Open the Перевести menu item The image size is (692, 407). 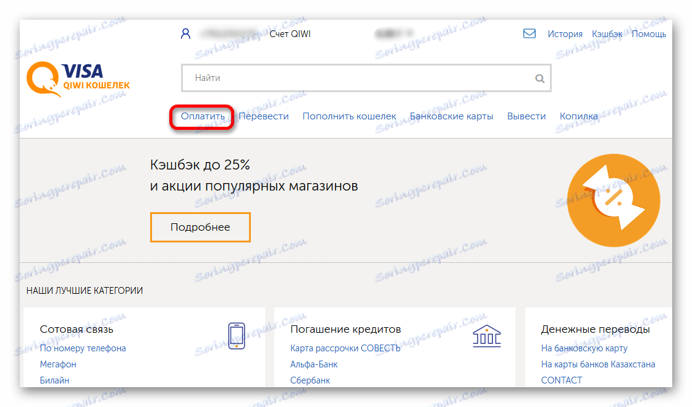pyautogui.click(x=263, y=116)
